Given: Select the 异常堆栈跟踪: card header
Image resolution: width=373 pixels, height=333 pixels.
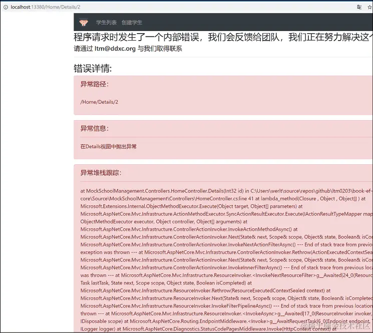Looking at the screenshot, I should coord(101,173).
